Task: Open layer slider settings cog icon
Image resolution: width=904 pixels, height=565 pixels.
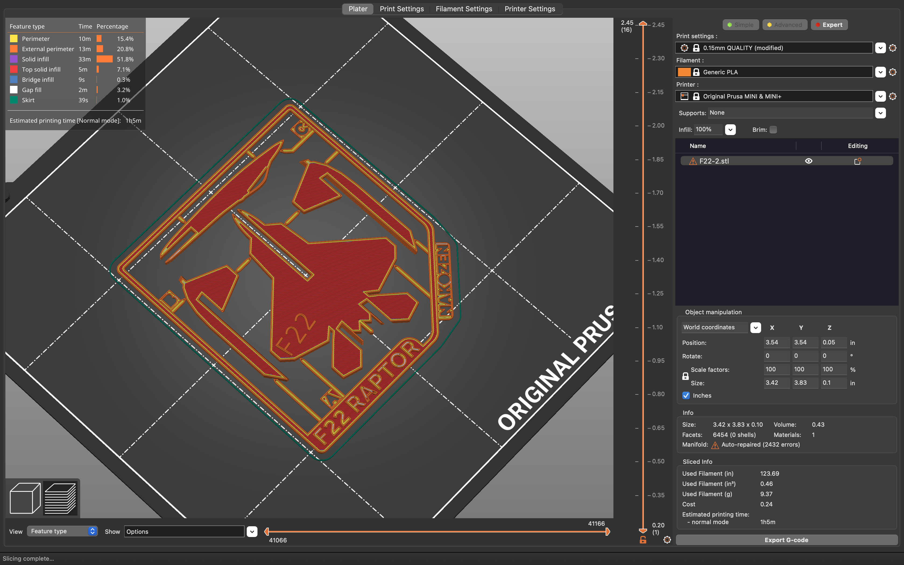Action: pos(667,540)
